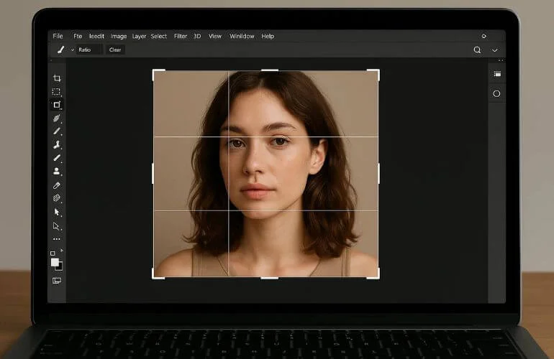Select the Crop tool in the toolbar
The image size is (554, 359).
pyautogui.click(x=57, y=78)
